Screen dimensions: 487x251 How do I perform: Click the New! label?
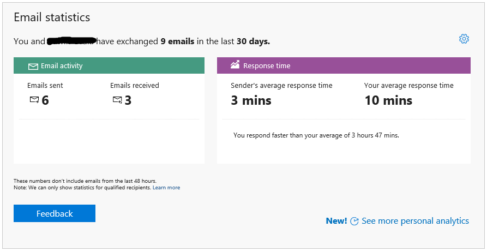(x=336, y=221)
